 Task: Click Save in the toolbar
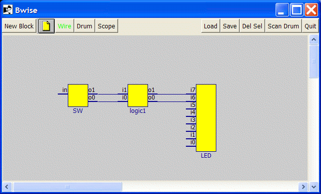click(x=230, y=26)
